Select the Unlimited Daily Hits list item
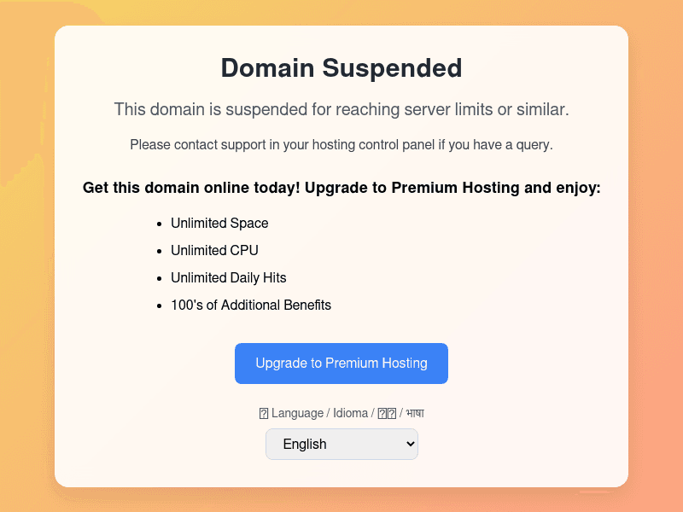 coord(228,278)
